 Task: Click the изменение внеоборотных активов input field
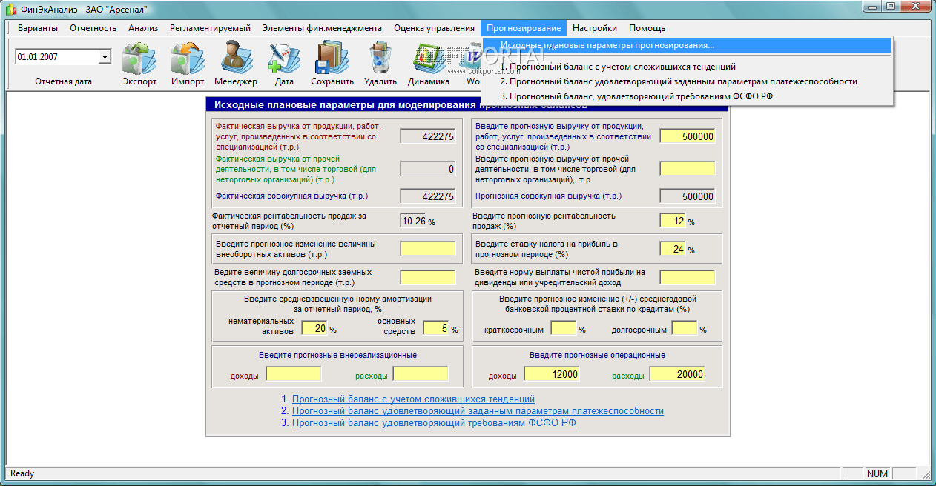point(428,248)
